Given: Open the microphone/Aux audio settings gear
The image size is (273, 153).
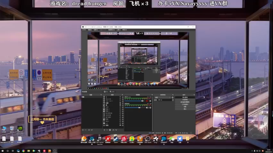Looking at the screenshot, I should pos(150,101).
